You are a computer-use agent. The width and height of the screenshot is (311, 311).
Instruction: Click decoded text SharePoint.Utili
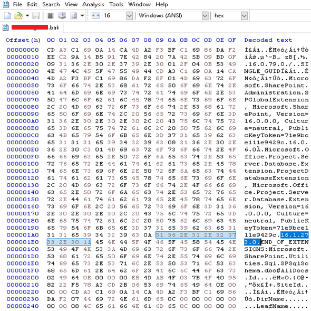pyautogui.click(x=276, y=257)
